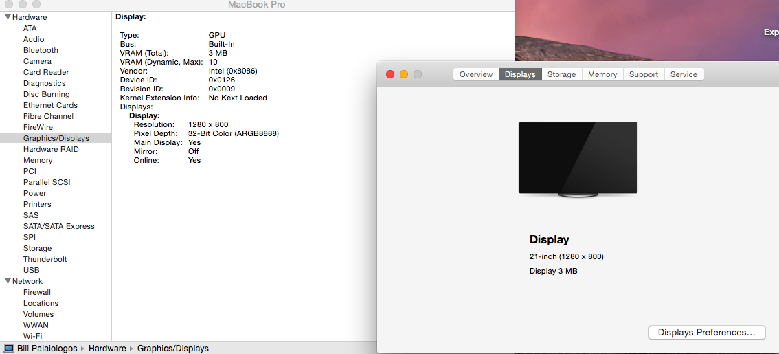
Task: Open the Memory tab in About window
Action: click(602, 74)
